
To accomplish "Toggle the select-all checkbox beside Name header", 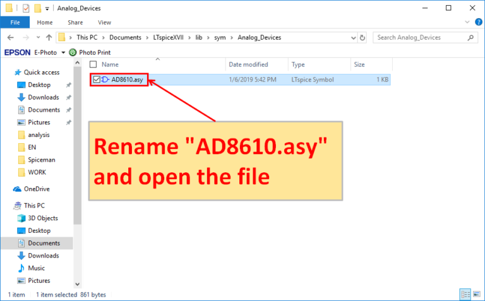I will (x=93, y=64).
